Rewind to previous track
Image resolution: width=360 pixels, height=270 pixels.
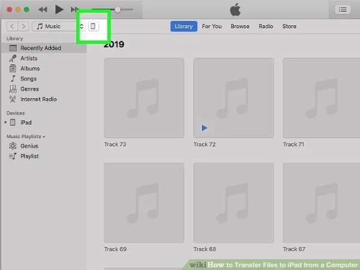(43, 10)
